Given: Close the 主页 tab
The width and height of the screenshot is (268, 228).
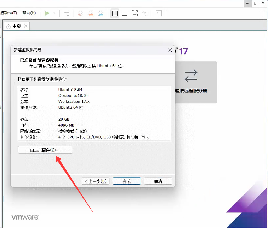Looking at the screenshot, I should [x=26, y=26].
